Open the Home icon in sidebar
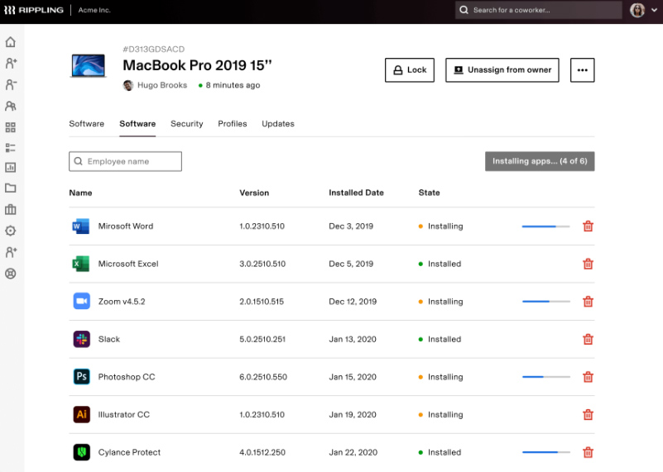Viewport: 663px width, 472px height. coord(11,42)
